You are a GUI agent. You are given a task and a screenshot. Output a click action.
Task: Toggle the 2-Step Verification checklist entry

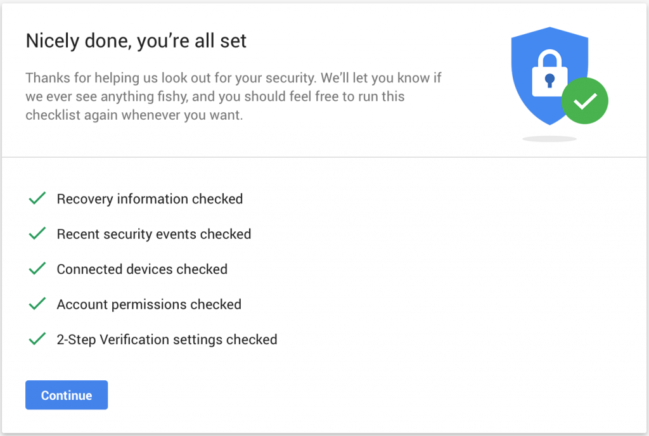point(167,339)
